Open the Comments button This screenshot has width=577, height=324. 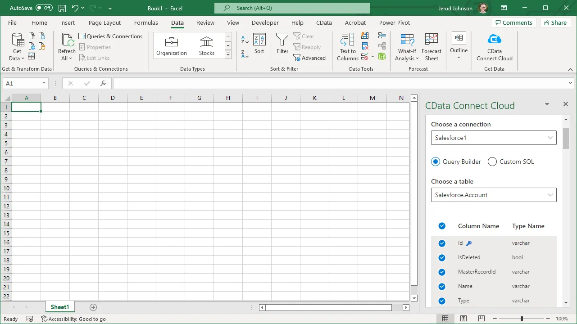513,22
